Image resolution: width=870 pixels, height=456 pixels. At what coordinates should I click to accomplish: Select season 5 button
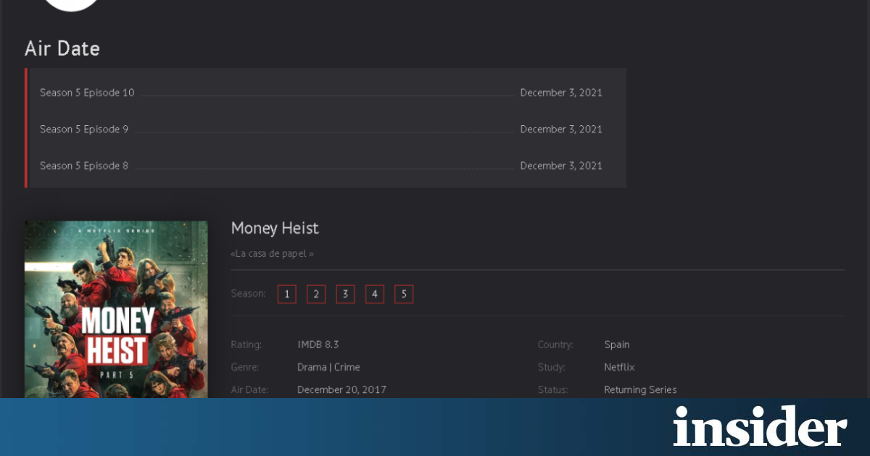coord(404,294)
